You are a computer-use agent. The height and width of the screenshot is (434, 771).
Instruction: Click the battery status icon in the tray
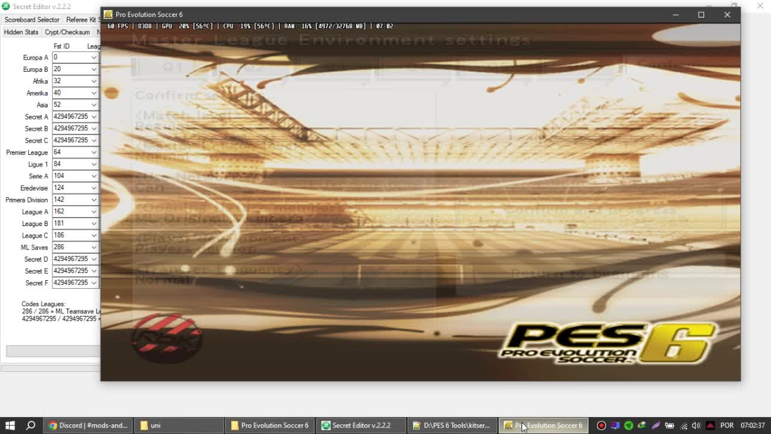point(669,426)
